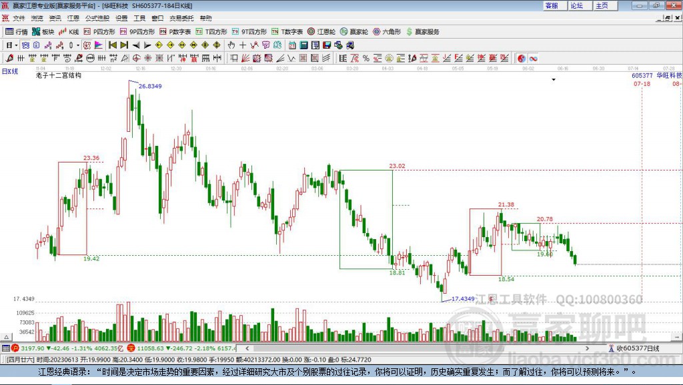Toggle the yin-yang icon in toolbar
This screenshot has width=683, height=385.
click(x=522, y=59)
